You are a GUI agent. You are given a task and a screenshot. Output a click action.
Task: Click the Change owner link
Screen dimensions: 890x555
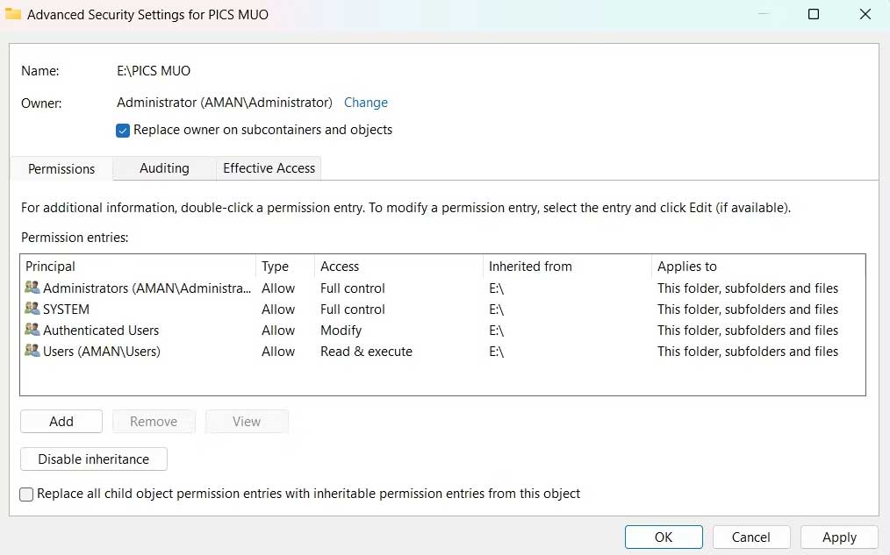[365, 103]
